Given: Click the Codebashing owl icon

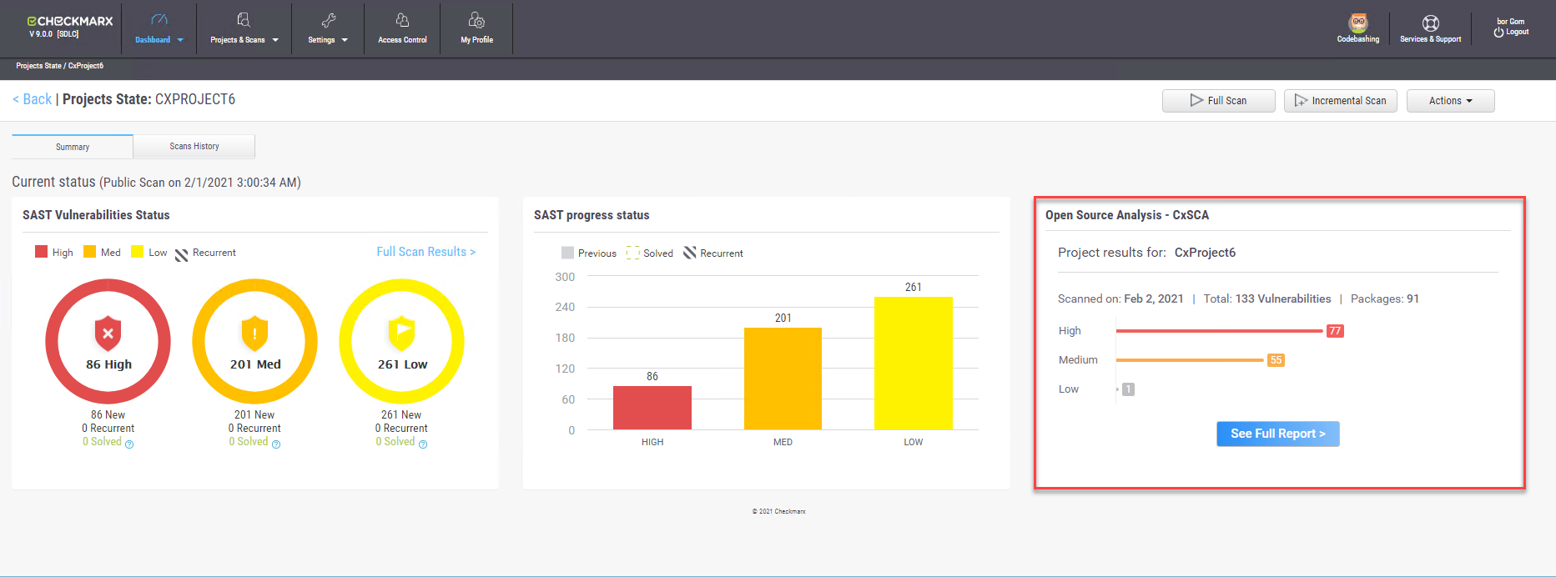Looking at the screenshot, I should (1357, 23).
